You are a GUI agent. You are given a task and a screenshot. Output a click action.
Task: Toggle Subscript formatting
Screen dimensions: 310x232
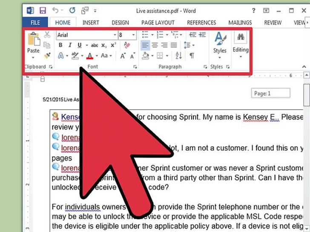coord(104,45)
